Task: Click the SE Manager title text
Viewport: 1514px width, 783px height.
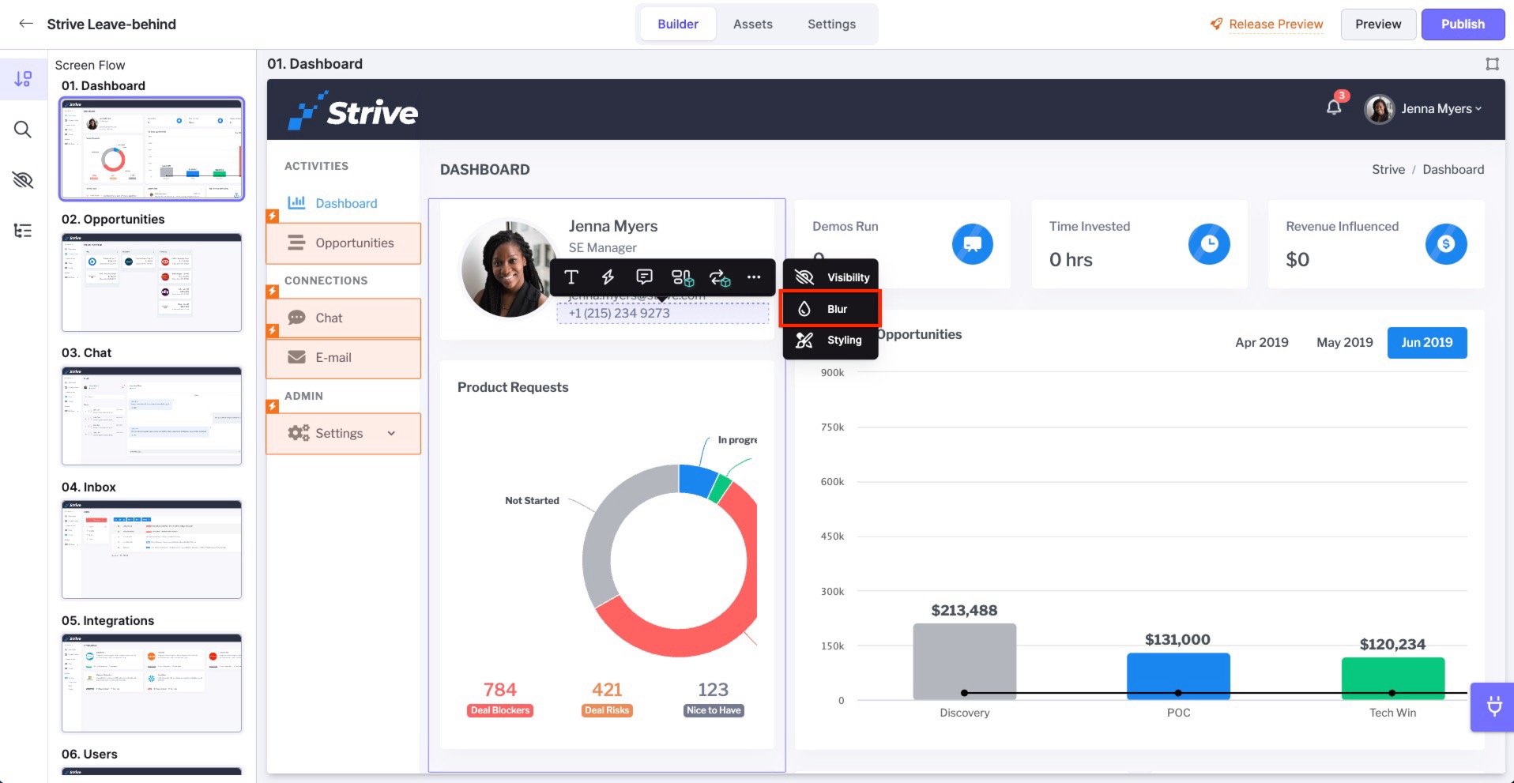Action: point(602,247)
